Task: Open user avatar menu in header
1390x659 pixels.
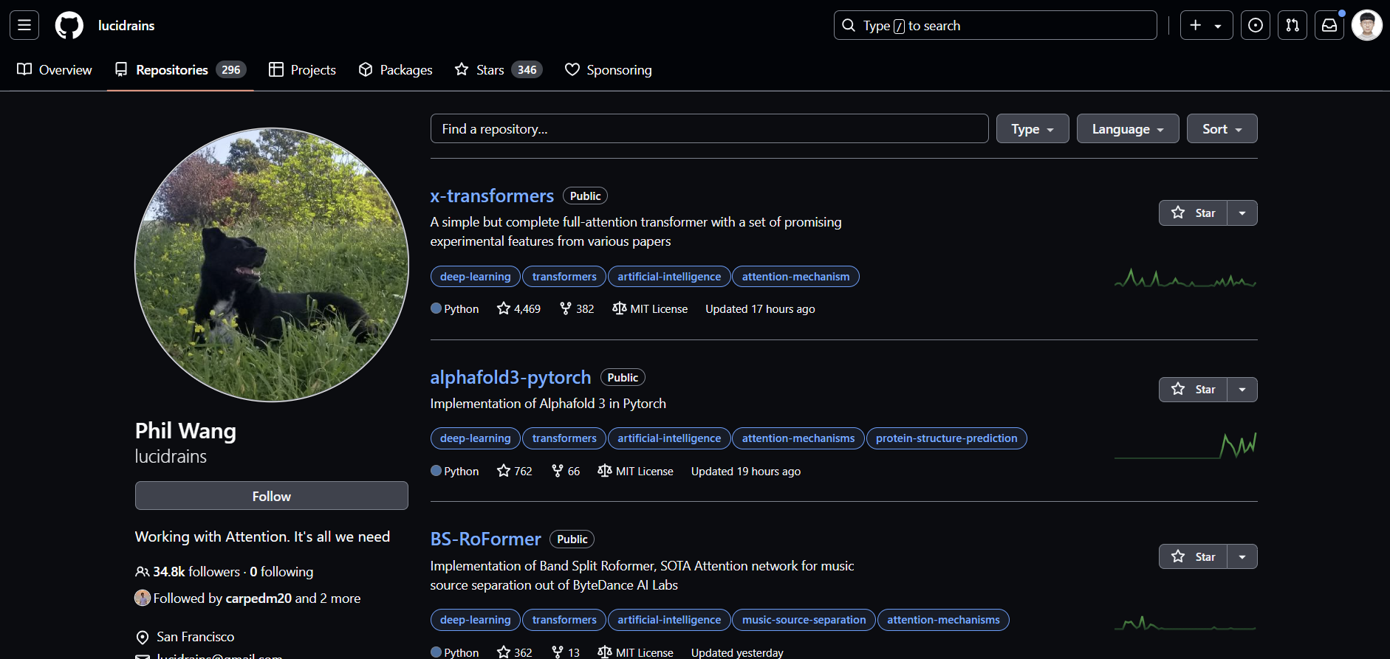Action: 1367,25
